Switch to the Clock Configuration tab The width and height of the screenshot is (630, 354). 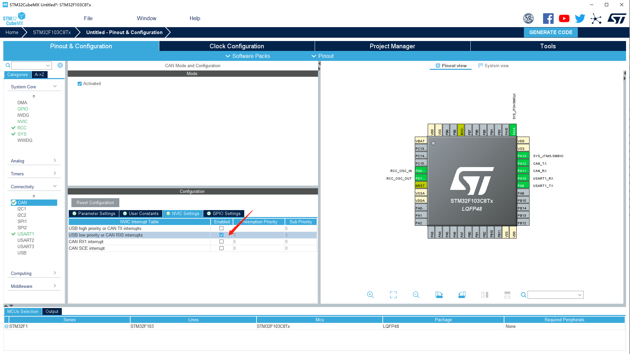point(236,46)
